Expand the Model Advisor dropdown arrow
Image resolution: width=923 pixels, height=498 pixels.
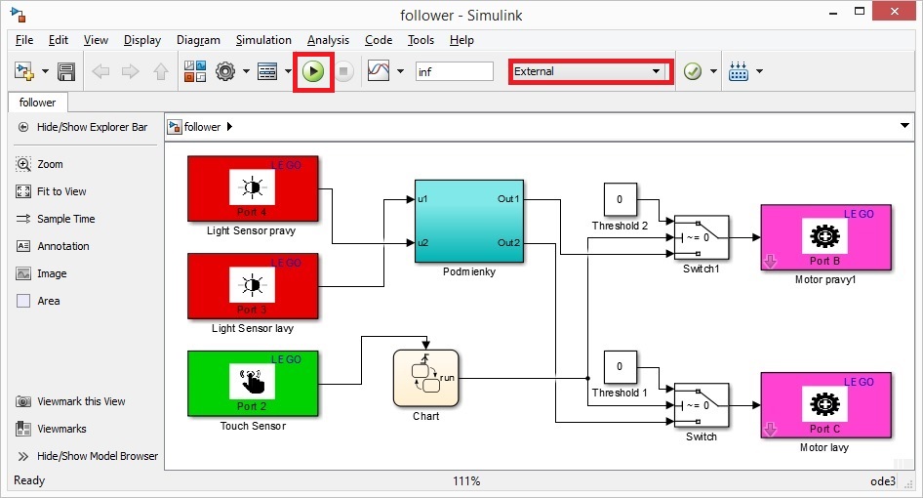coord(713,71)
